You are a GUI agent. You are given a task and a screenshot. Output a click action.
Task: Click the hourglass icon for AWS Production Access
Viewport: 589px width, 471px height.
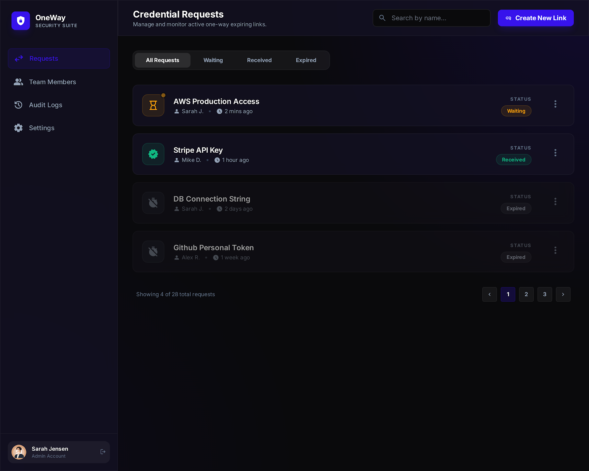click(x=153, y=105)
